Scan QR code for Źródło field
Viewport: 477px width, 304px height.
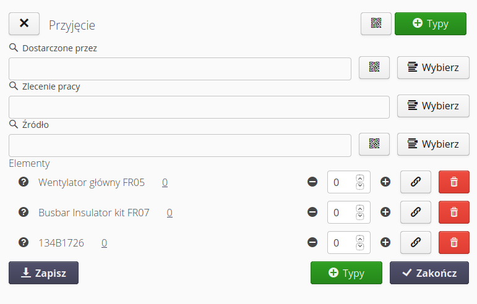(x=374, y=145)
